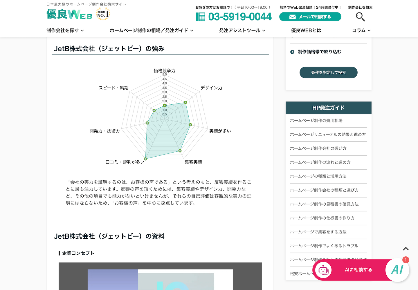
Task: Expand the 制作会社を探す menu
Action: 65,30
